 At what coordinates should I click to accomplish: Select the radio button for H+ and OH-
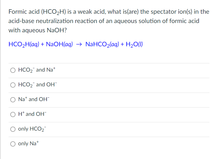[13, 114]
